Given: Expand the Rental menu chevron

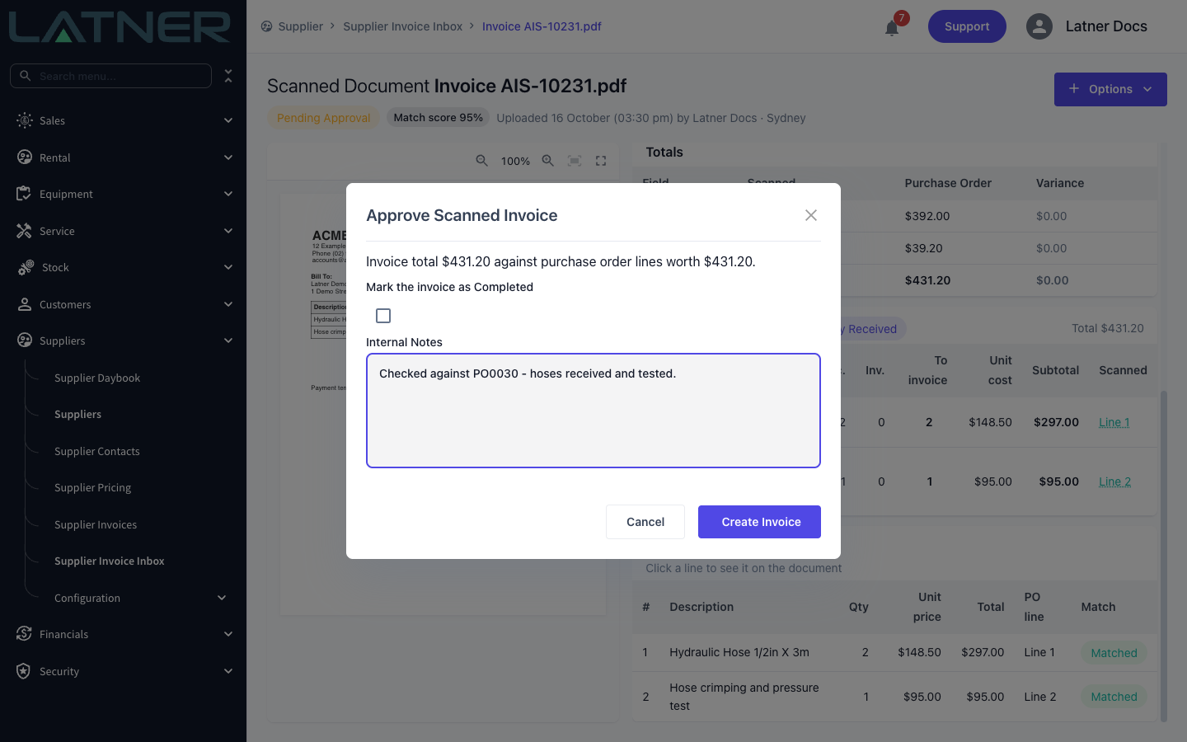Looking at the screenshot, I should (228, 157).
